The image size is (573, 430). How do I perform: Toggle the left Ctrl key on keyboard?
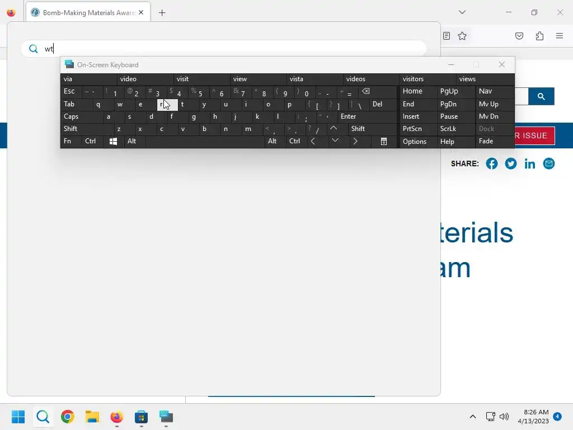coord(92,142)
